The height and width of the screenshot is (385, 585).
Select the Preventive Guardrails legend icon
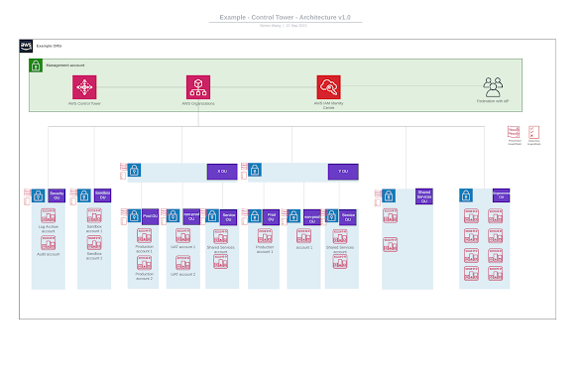click(514, 132)
